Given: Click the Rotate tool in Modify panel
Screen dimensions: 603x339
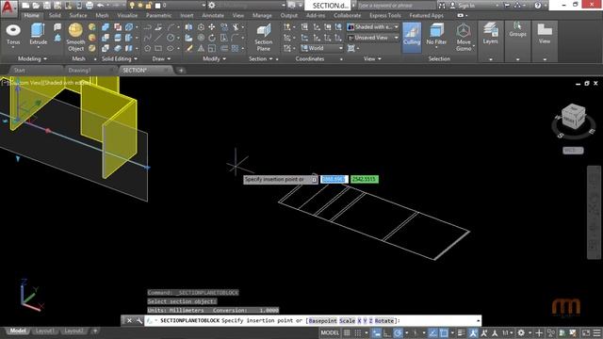Looking at the screenshot, I should pos(212,38).
